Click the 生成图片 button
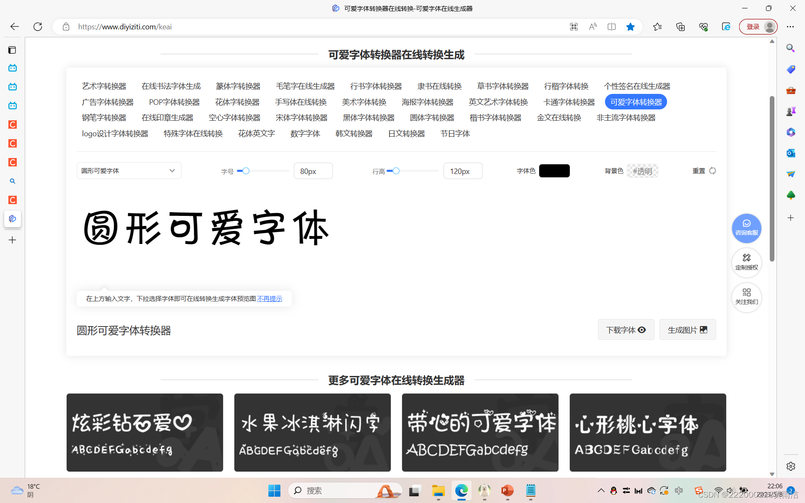The width and height of the screenshot is (805, 503). click(x=687, y=330)
